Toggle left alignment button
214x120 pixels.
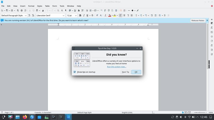pos(121,15)
